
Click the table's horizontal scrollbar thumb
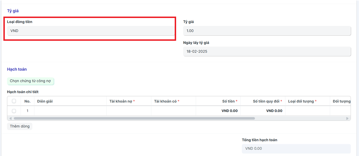134,119
